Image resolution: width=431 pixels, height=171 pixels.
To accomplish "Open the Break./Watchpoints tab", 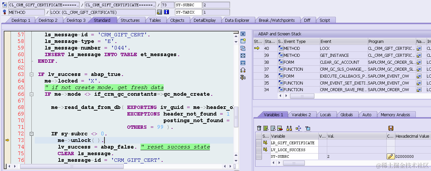I will click(x=277, y=20).
